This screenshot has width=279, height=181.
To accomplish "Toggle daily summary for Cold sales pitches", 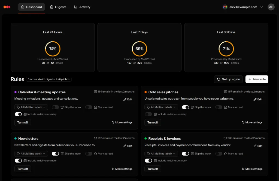I will coord(148,114).
